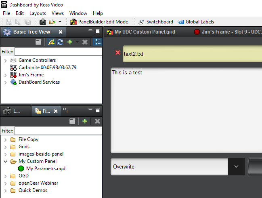Click the Basic Tree View Filter field
This screenshot has width=262, height=198.
[58, 51]
